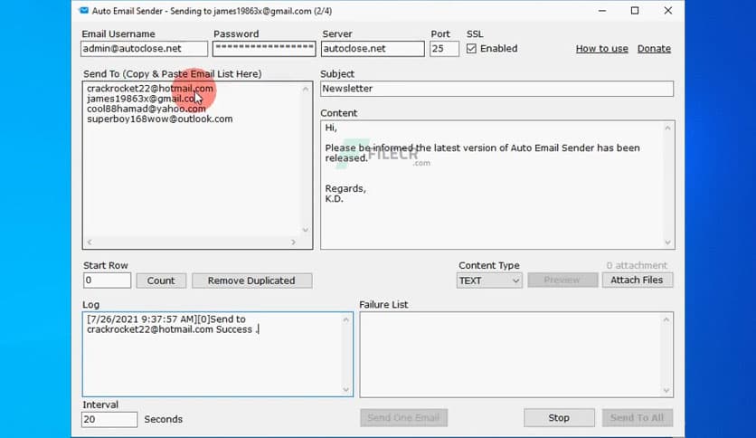The image size is (756, 438).
Task: Toggle the SSL Enabled checkbox
Action: tap(471, 49)
